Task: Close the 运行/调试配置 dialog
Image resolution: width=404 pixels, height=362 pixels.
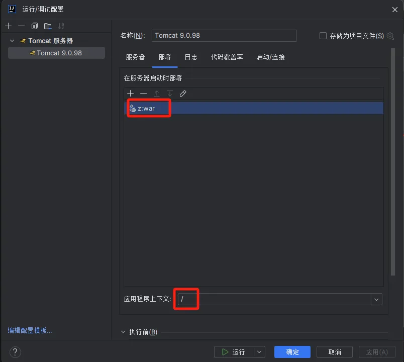Action: [x=395, y=10]
